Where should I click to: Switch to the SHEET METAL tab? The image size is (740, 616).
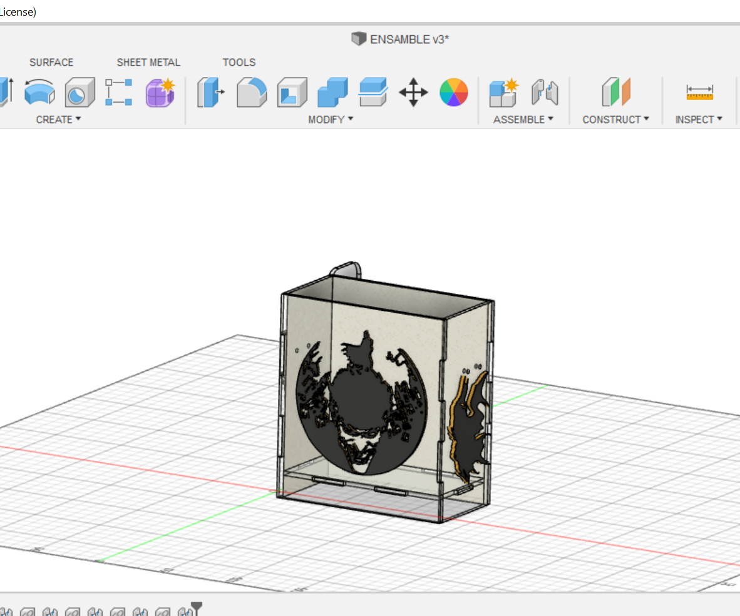pyautogui.click(x=148, y=63)
